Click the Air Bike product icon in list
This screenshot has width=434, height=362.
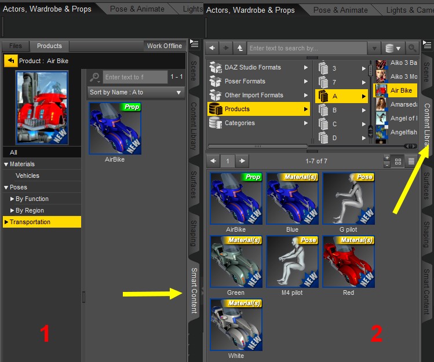(x=381, y=90)
